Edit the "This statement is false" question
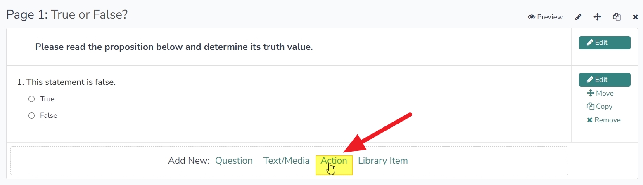 (x=605, y=80)
